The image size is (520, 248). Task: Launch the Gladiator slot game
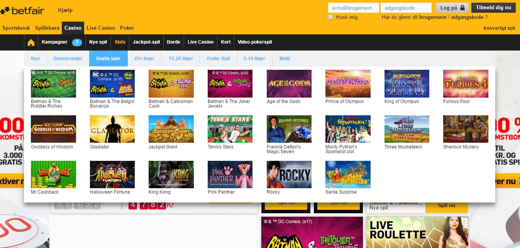112,129
